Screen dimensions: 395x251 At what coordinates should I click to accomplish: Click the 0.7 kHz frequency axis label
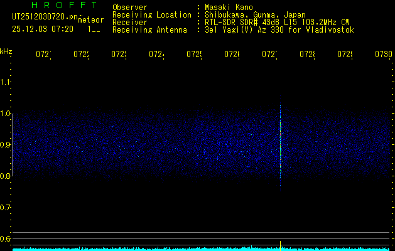(x=6, y=207)
